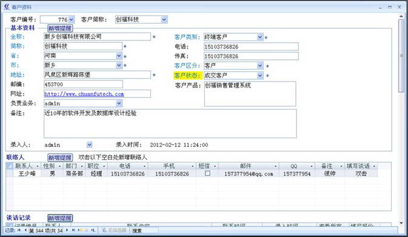Toggle 短信 checkbox for 王少峰
The height and width of the screenshot is (237, 408).
(x=207, y=174)
